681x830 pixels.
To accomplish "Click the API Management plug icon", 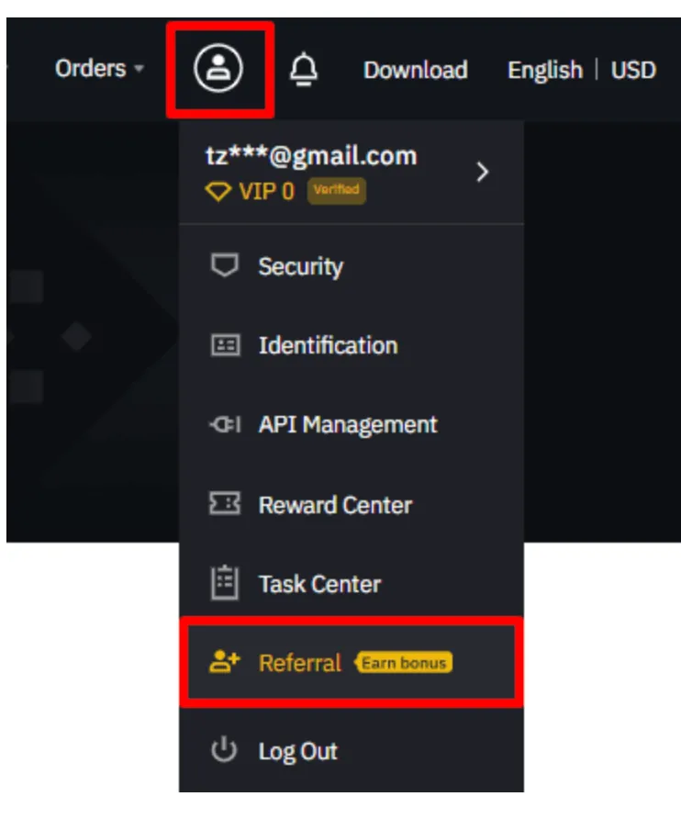I will point(226,424).
